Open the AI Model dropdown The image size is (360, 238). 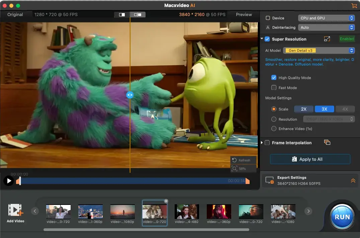click(319, 50)
